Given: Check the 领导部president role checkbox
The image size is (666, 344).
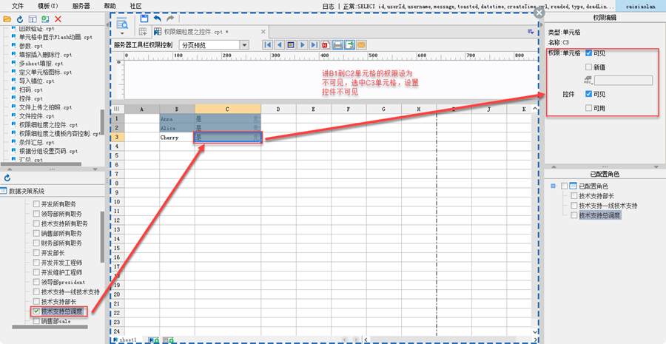Looking at the screenshot, I should [36, 282].
